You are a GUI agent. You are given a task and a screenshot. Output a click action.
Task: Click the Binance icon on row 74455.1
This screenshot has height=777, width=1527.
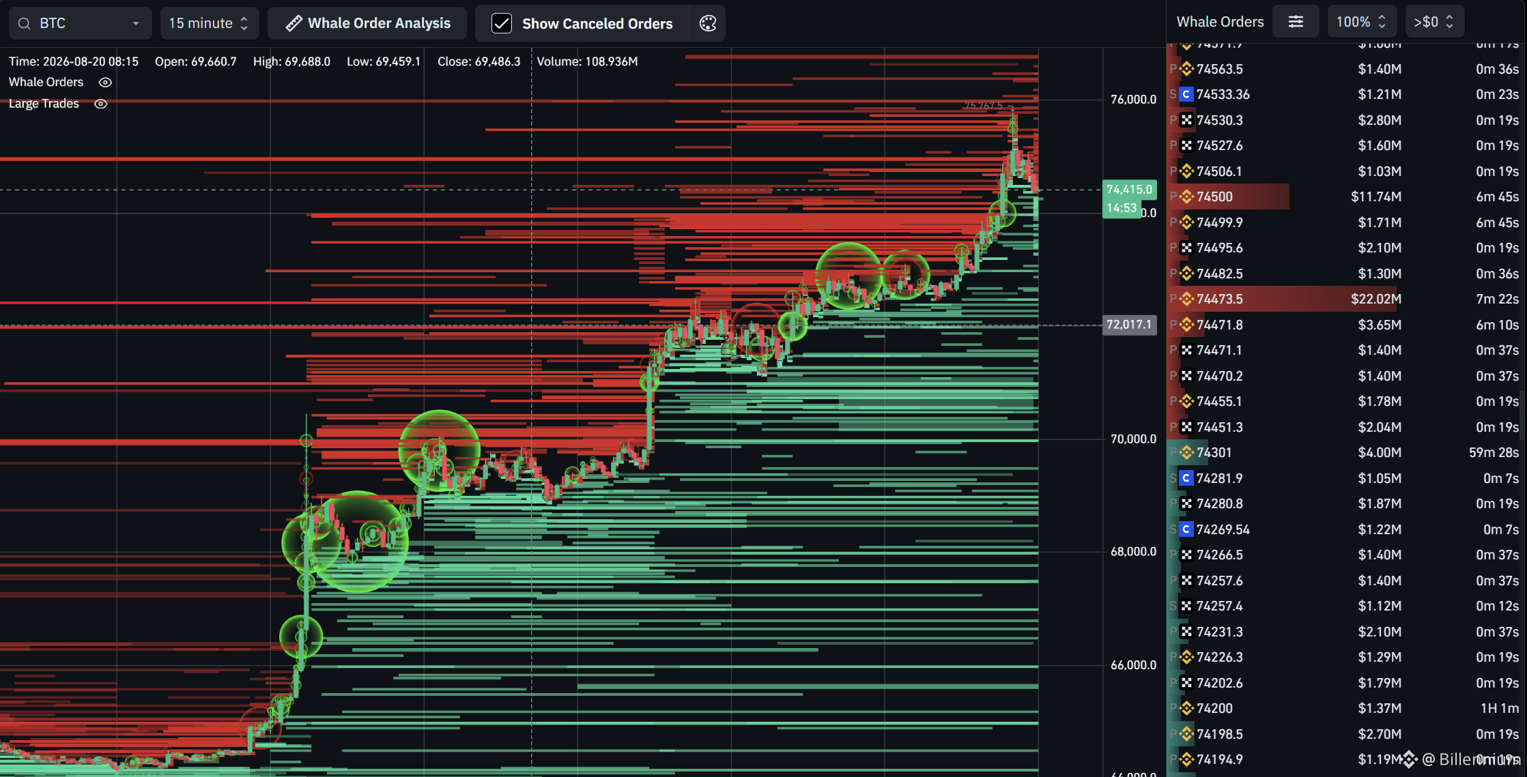pyautogui.click(x=1186, y=401)
